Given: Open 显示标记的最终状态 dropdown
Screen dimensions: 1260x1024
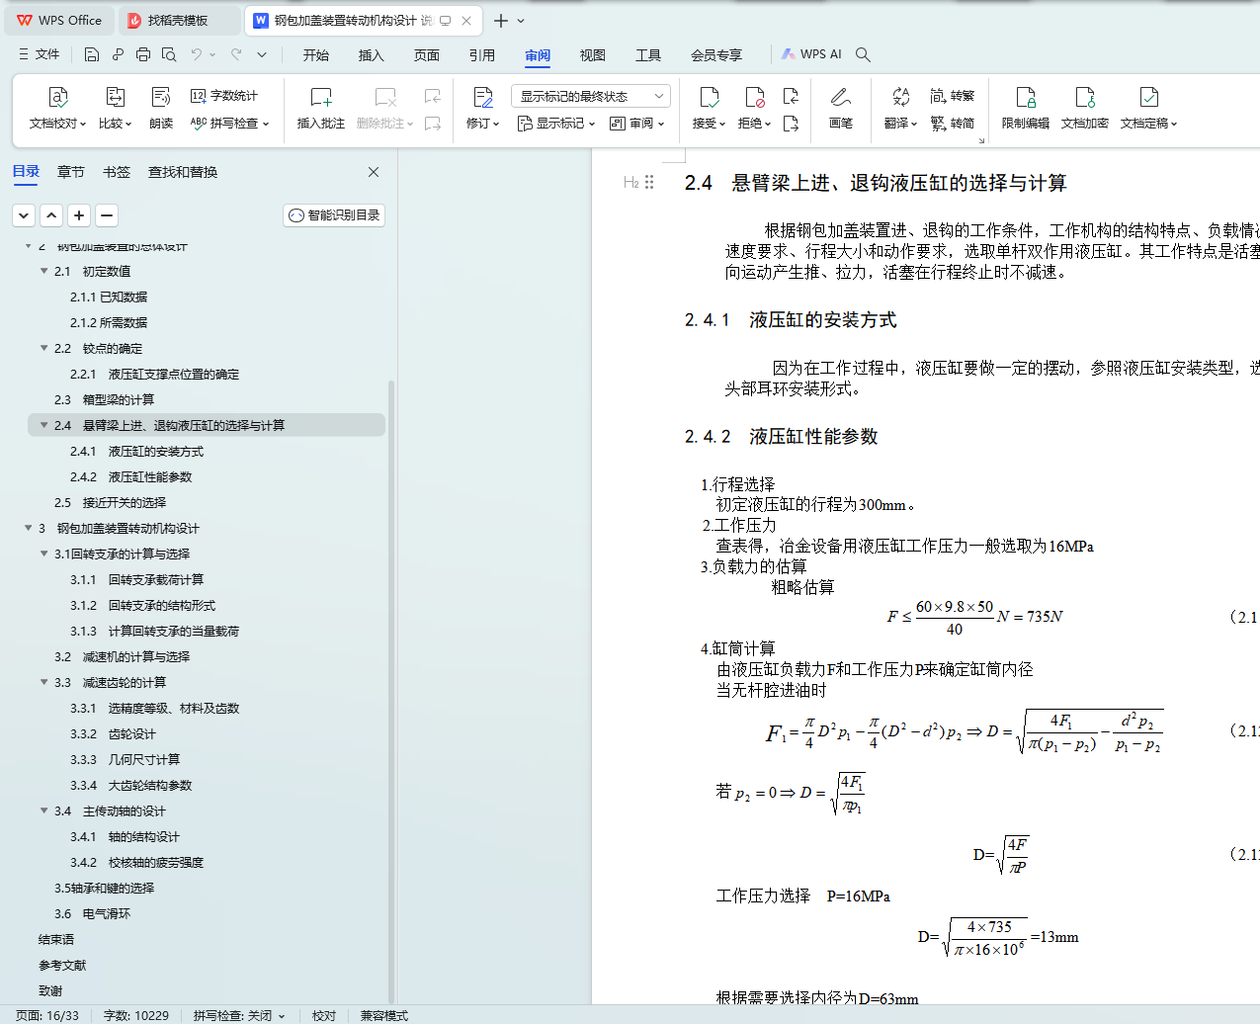Looking at the screenshot, I should coord(591,96).
